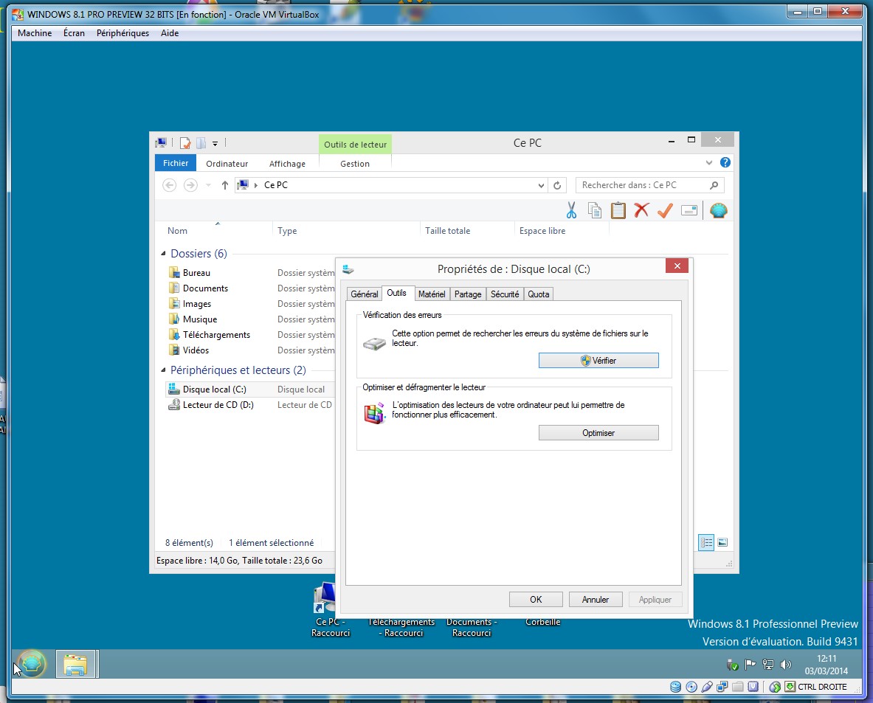The height and width of the screenshot is (703, 873).
Task: Open the Partage tab
Action: pyautogui.click(x=468, y=294)
